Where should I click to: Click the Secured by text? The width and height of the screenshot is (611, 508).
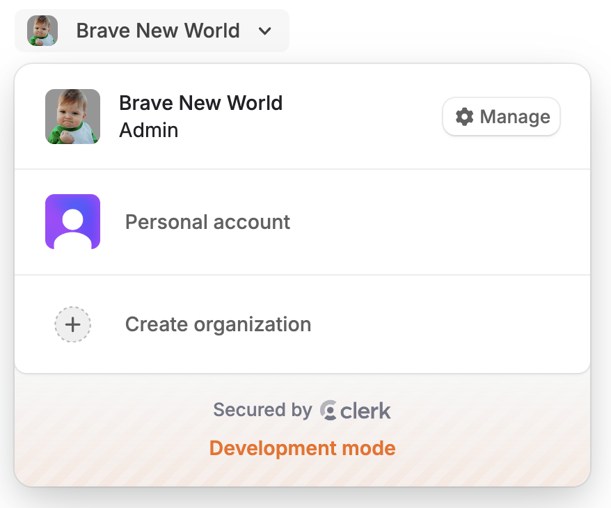coord(262,410)
